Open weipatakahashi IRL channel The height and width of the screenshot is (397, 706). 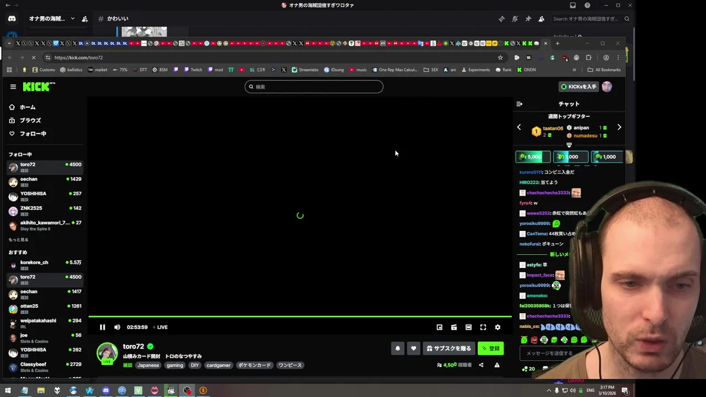click(x=45, y=323)
